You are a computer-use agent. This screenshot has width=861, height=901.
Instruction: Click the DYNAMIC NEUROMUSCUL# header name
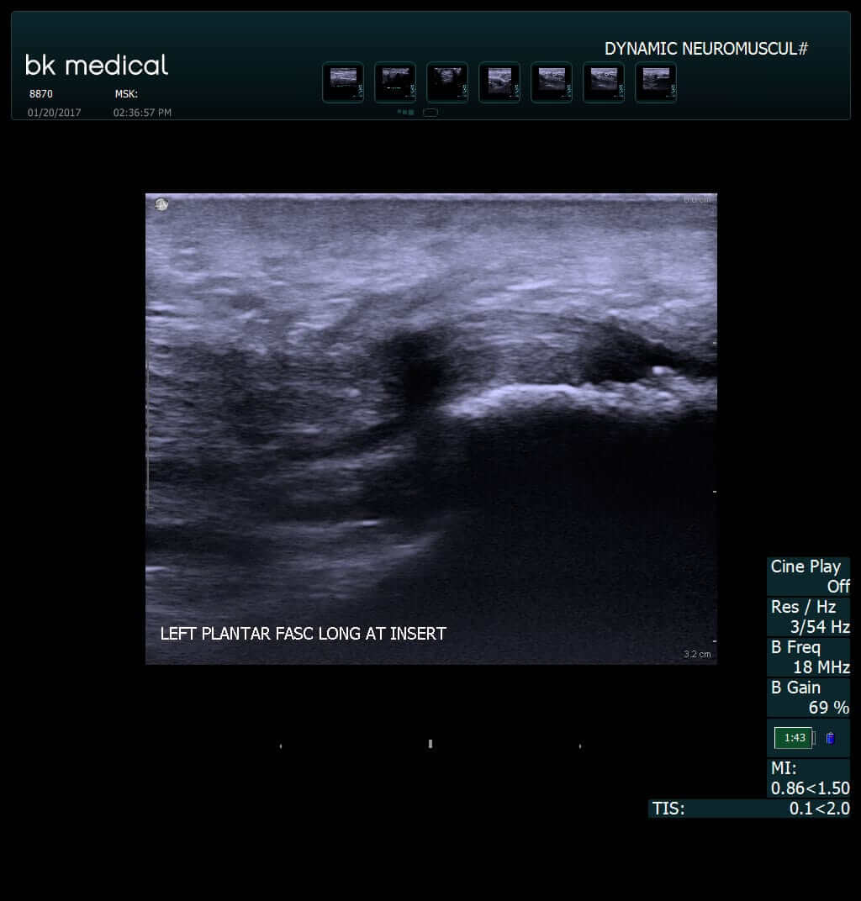coord(705,49)
